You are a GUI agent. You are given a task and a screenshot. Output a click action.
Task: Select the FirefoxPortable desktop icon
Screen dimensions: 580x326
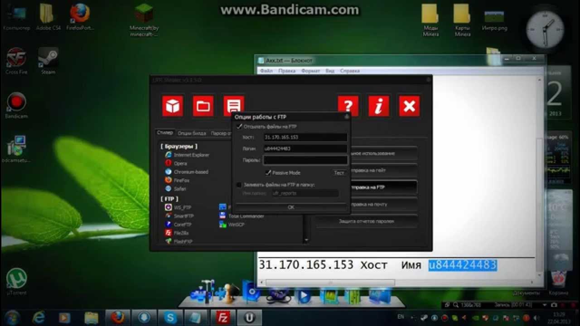point(80,17)
